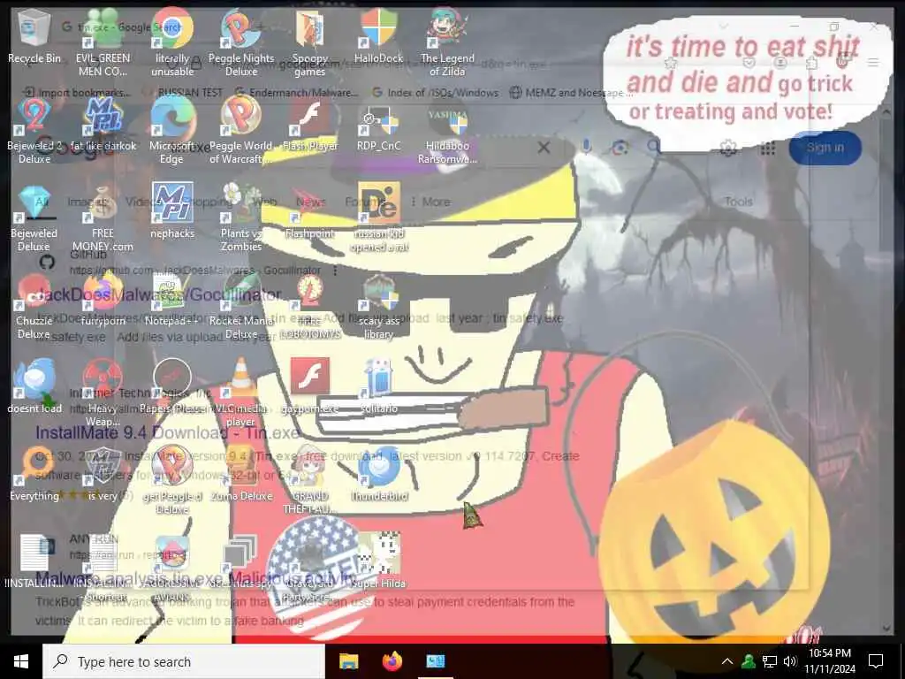Open EVIL GREEN MEN CO... desktop shortcut
Screen dimensions: 905x679
(x=103, y=43)
